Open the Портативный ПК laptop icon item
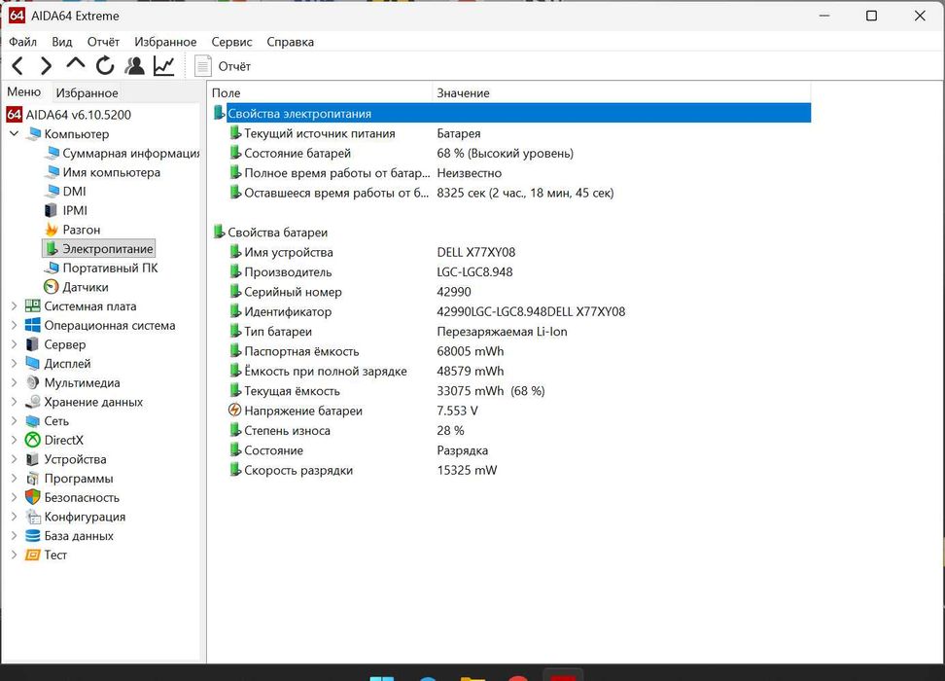This screenshot has height=681, width=945. click(52, 268)
